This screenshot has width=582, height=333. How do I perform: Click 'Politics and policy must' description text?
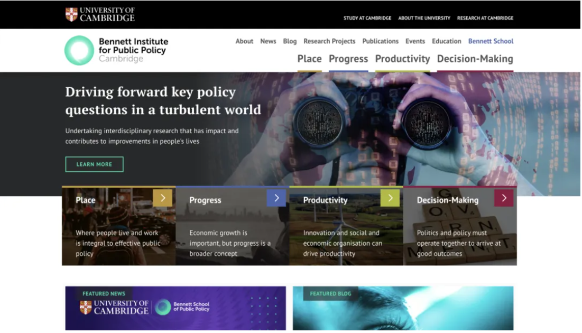(x=459, y=243)
